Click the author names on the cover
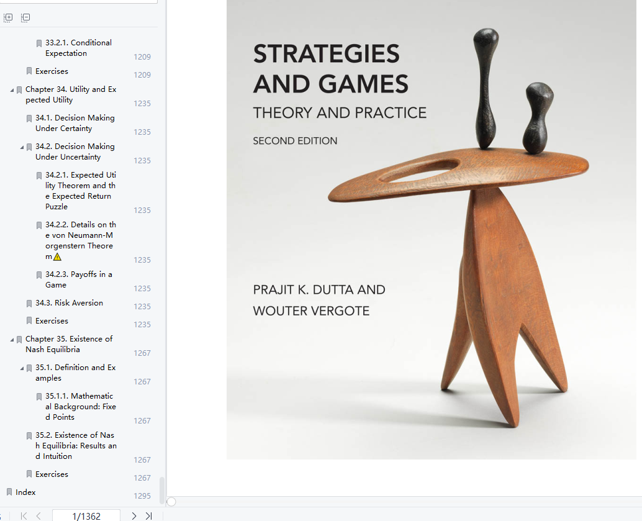The image size is (642, 521). pos(319,300)
